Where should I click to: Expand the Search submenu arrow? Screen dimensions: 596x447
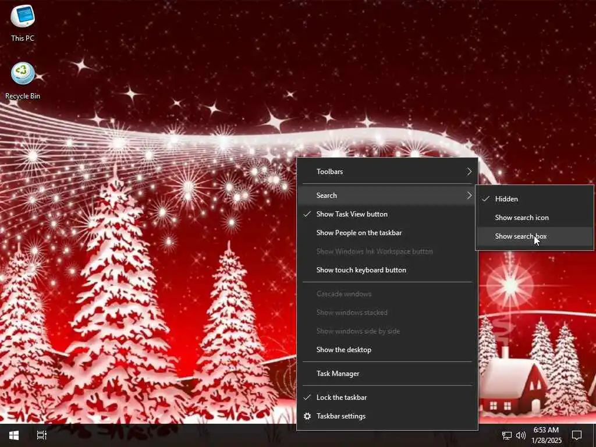(470, 196)
